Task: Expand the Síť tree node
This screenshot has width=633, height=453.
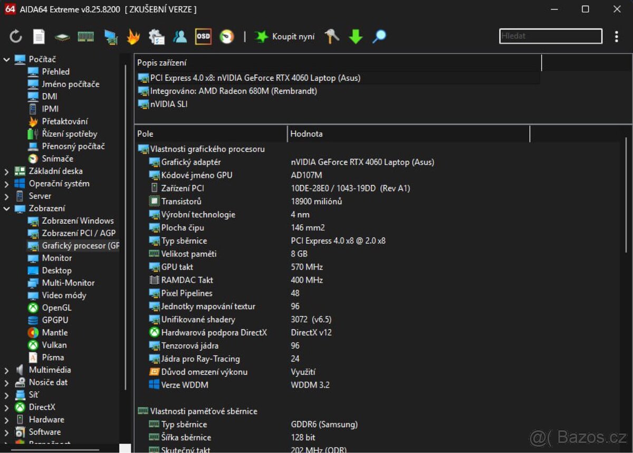Action: [6, 395]
